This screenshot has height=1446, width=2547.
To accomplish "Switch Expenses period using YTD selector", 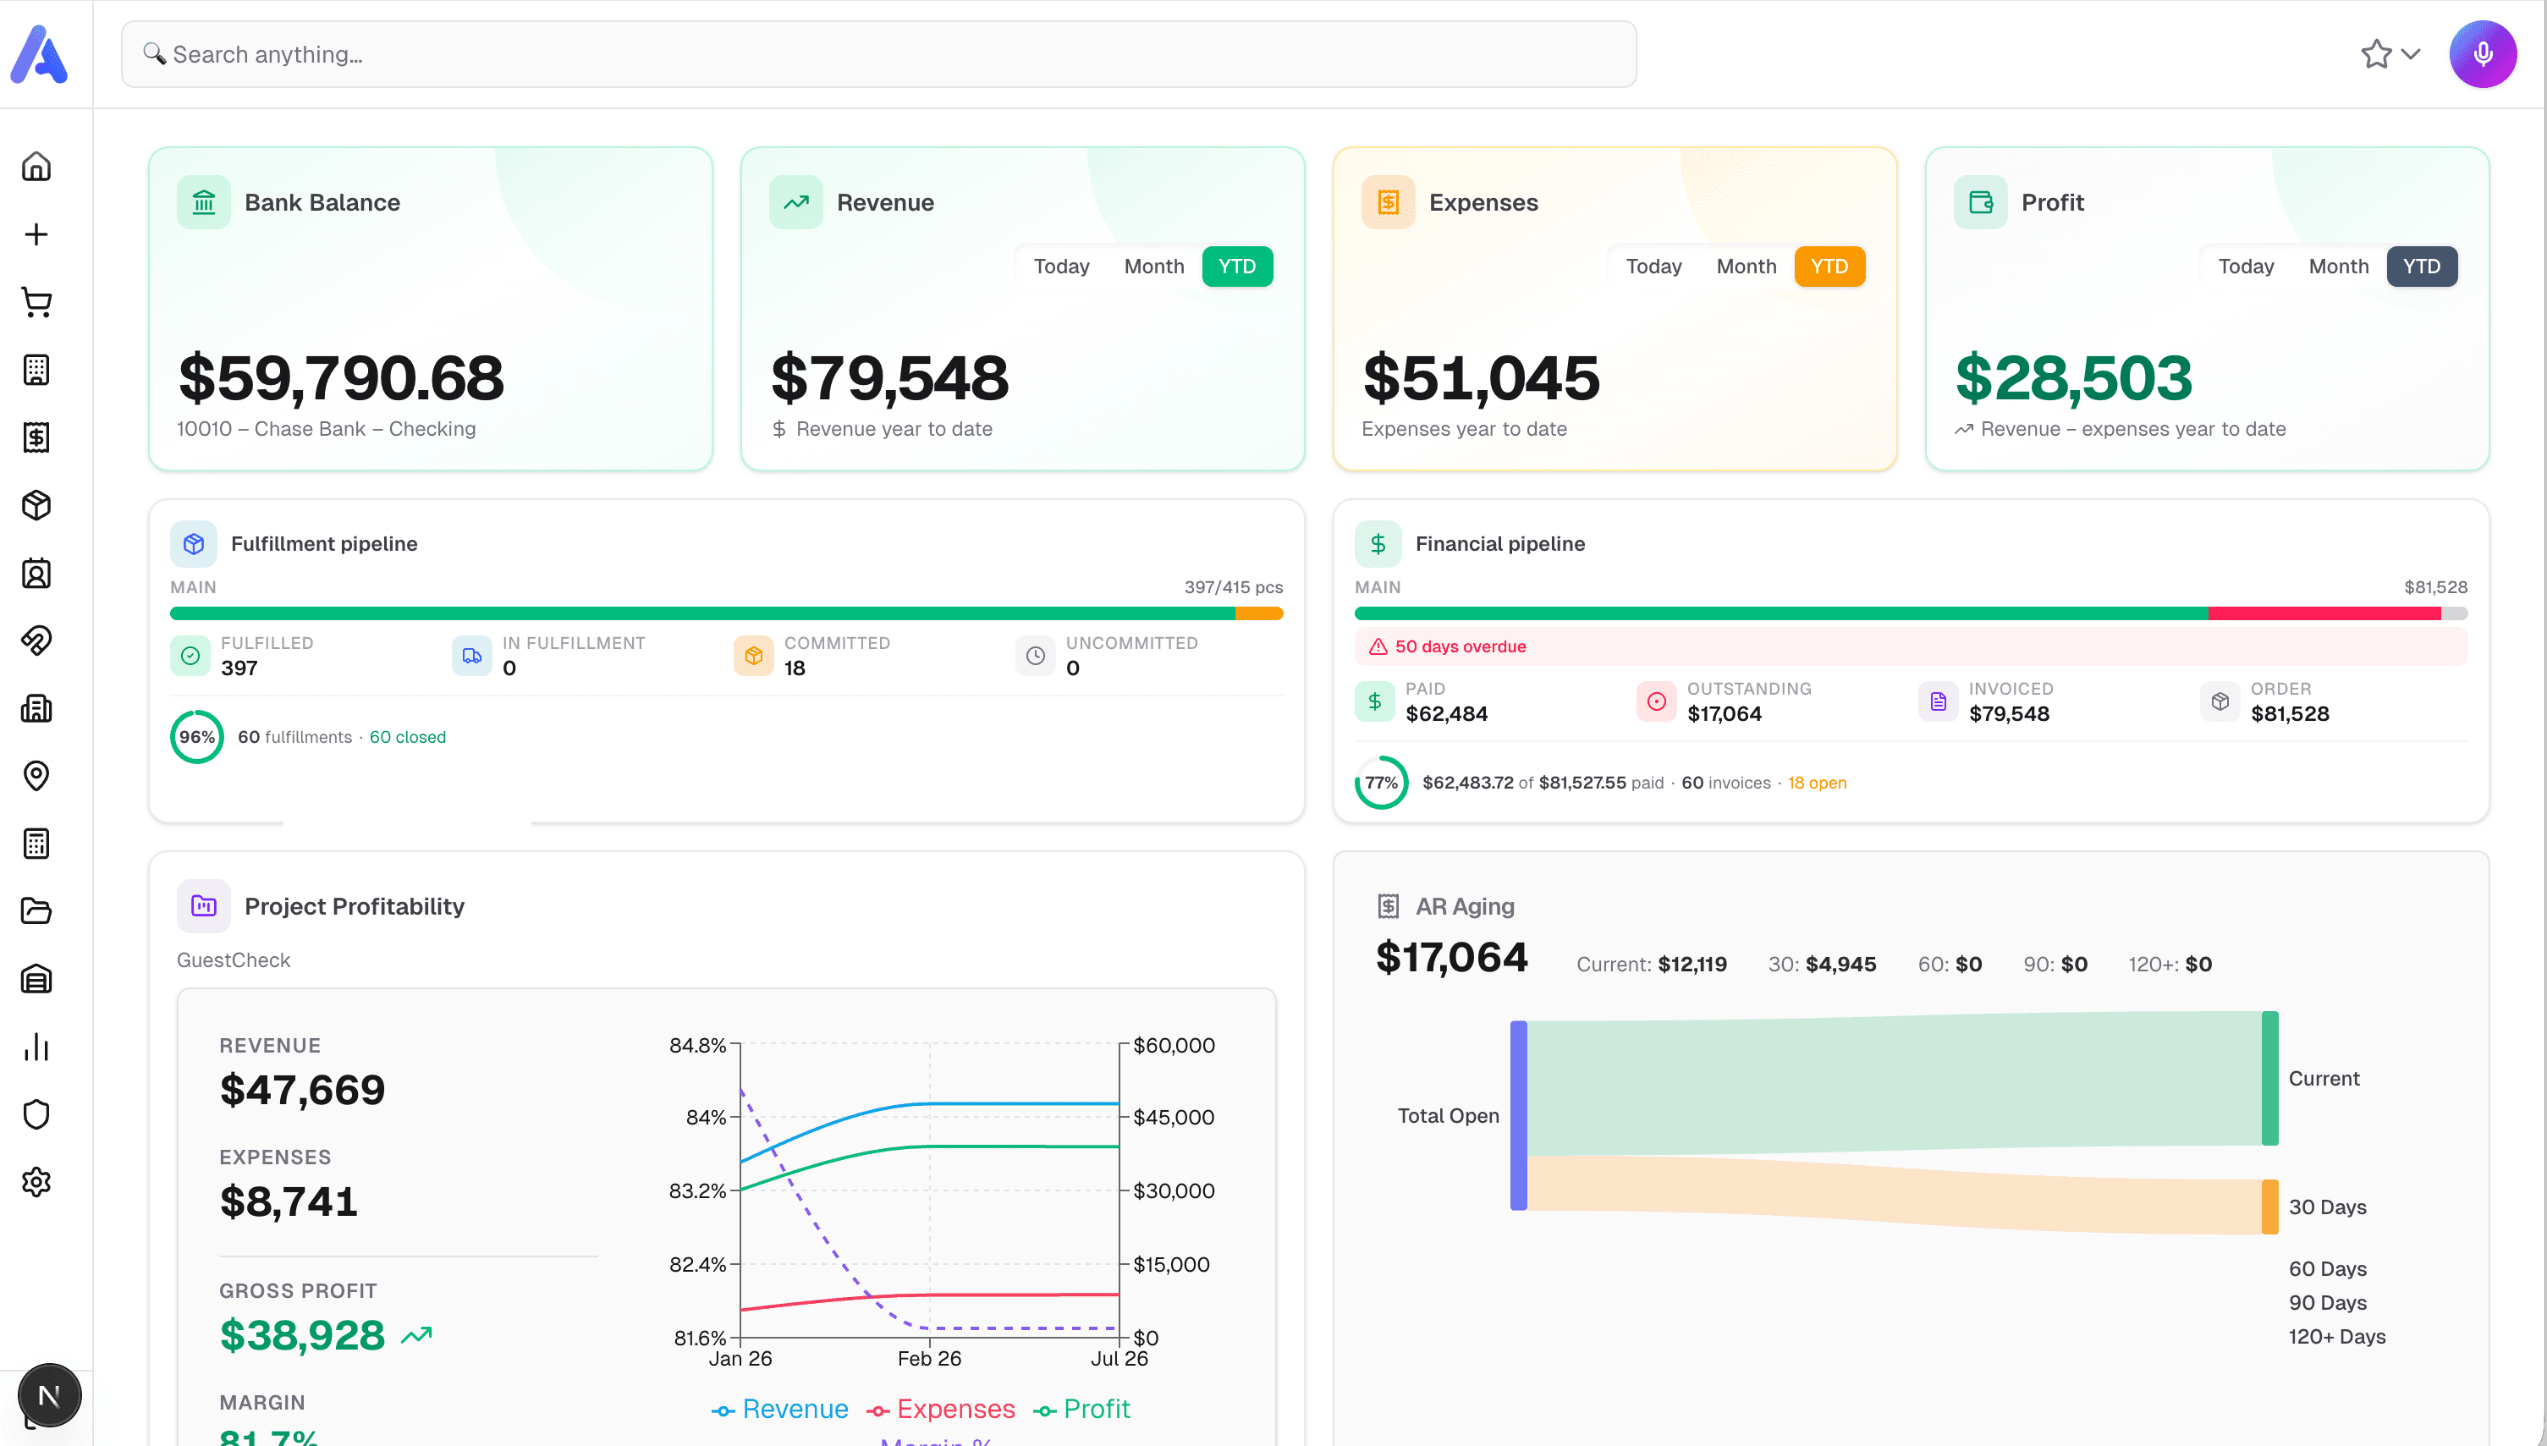I will [x=1829, y=265].
